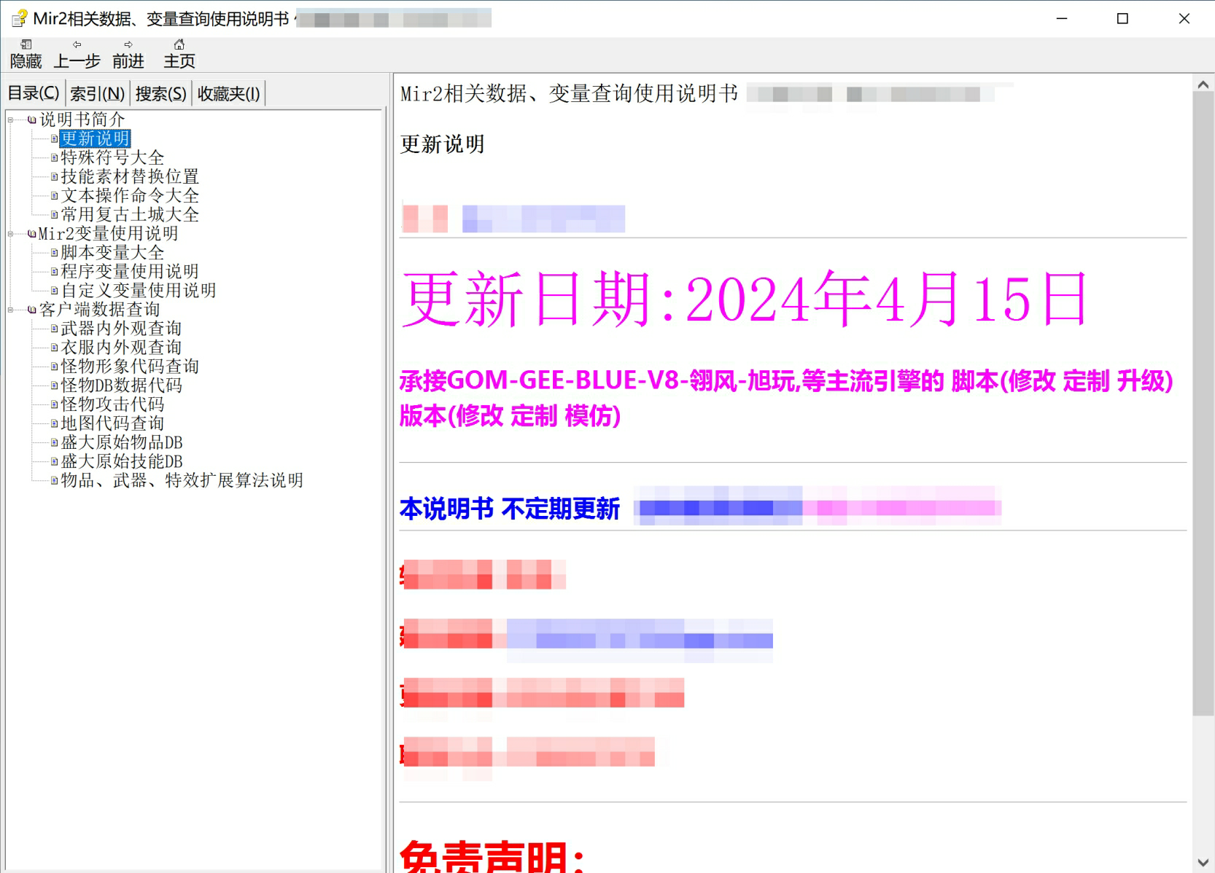Viewport: 1215px width, 873px height.
Task: Click the scrollbar down arrow in content pane
Action: click(x=1203, y=862)
